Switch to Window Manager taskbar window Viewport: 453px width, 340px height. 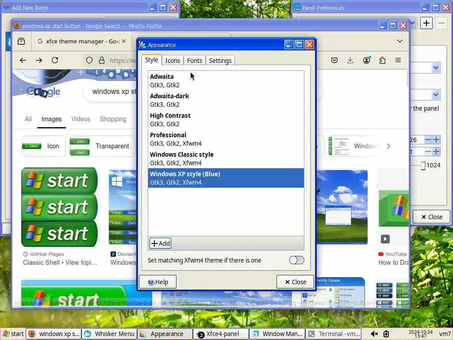[277, 334]
